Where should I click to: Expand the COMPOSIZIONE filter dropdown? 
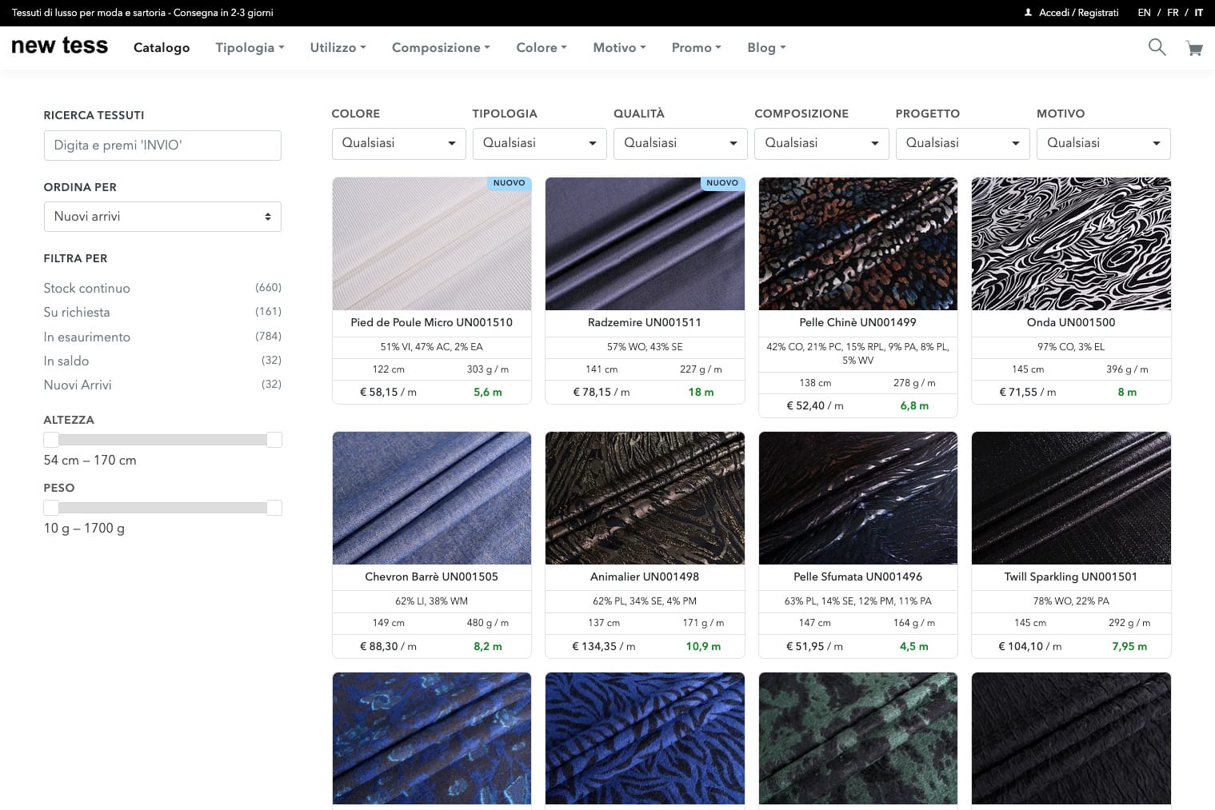[821, 143]
